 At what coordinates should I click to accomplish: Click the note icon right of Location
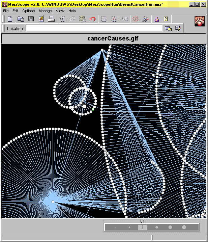click(x=178, y=29)
